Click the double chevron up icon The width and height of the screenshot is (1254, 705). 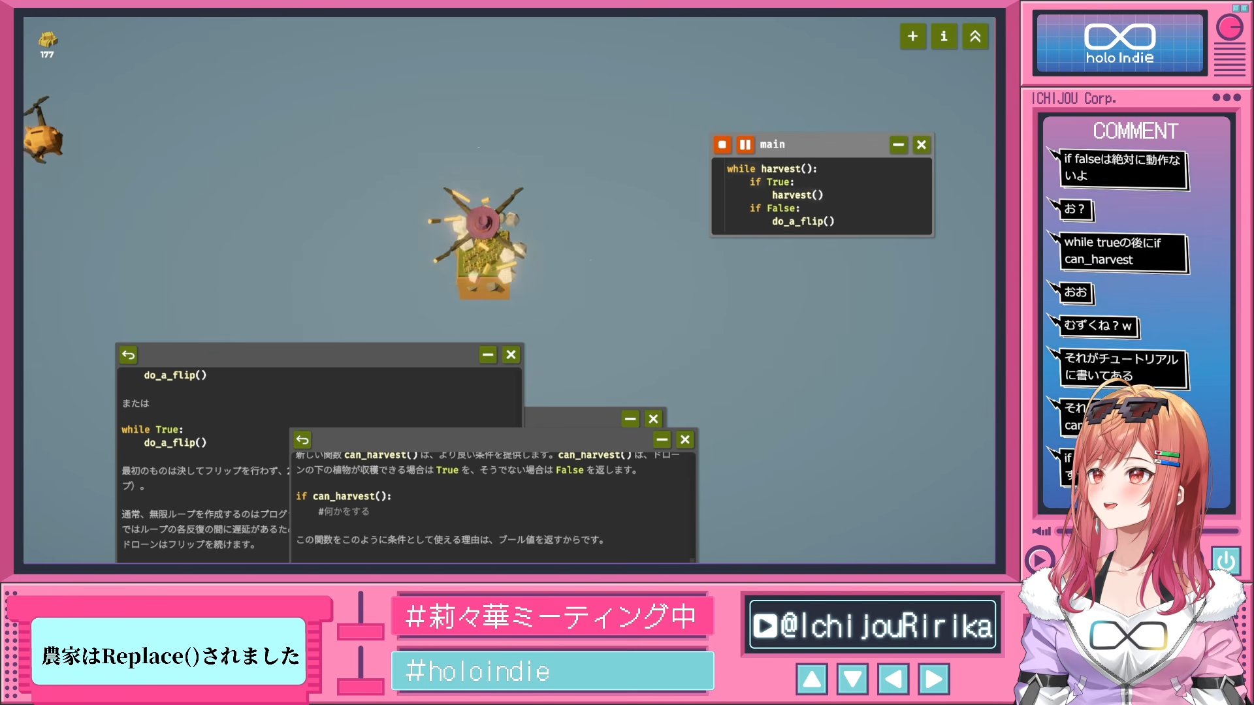pos(975,37)
